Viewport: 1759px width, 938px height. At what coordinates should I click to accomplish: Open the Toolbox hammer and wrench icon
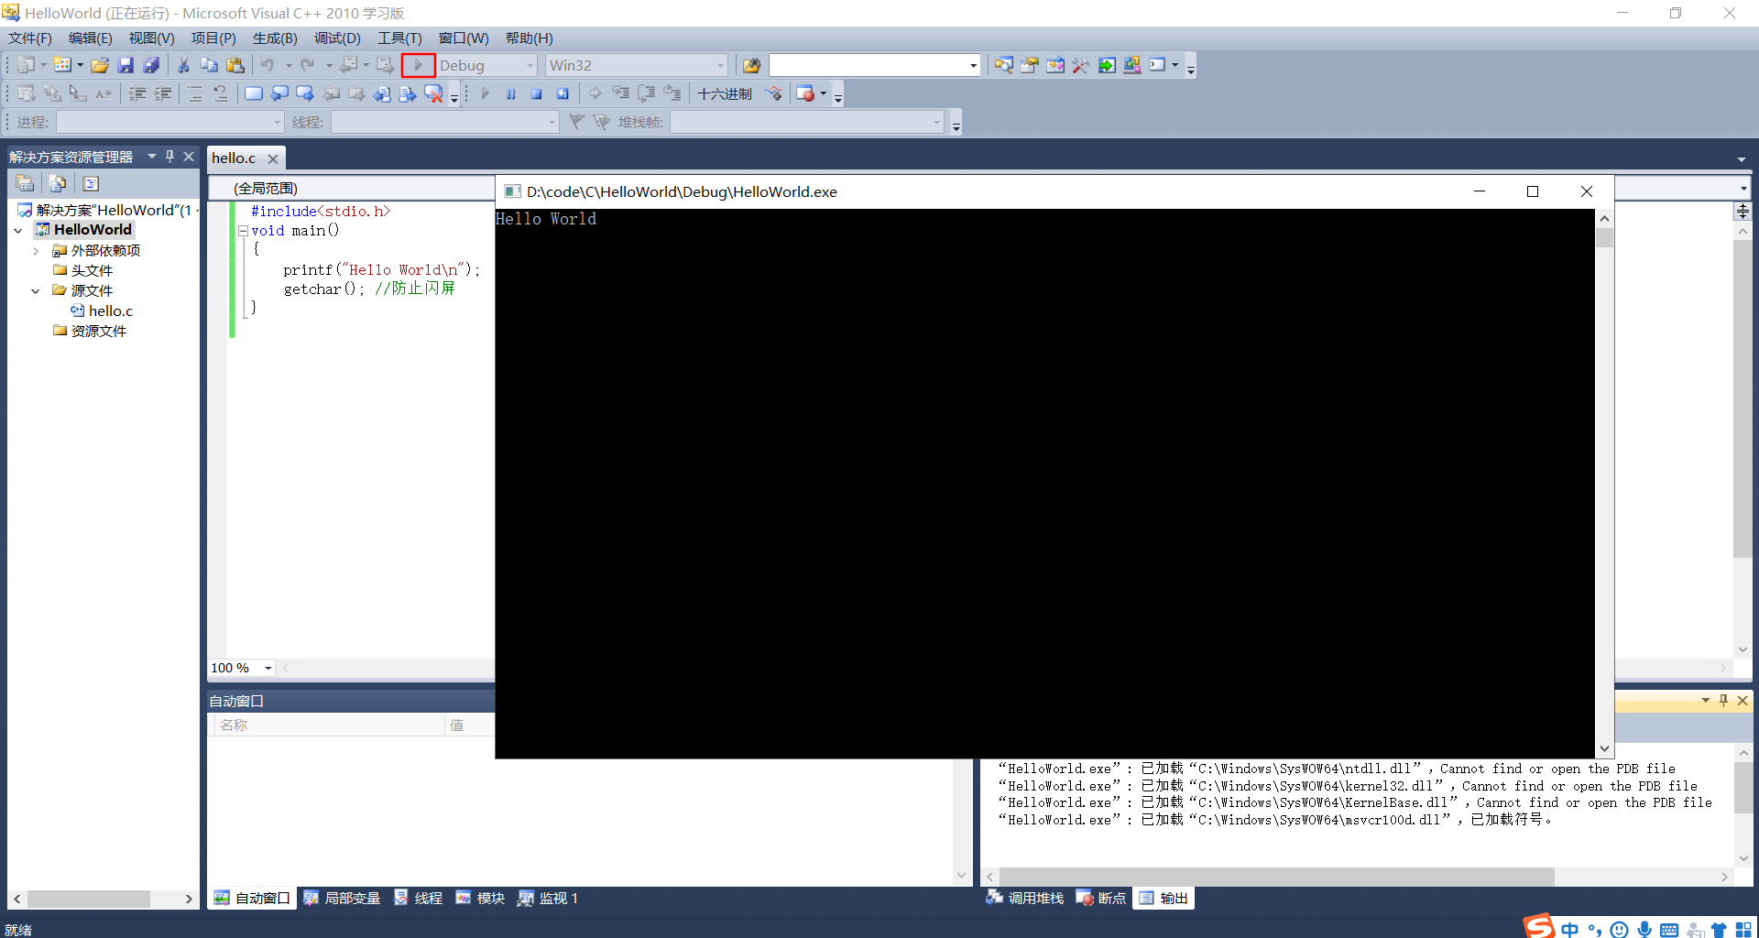[1081, 65]
